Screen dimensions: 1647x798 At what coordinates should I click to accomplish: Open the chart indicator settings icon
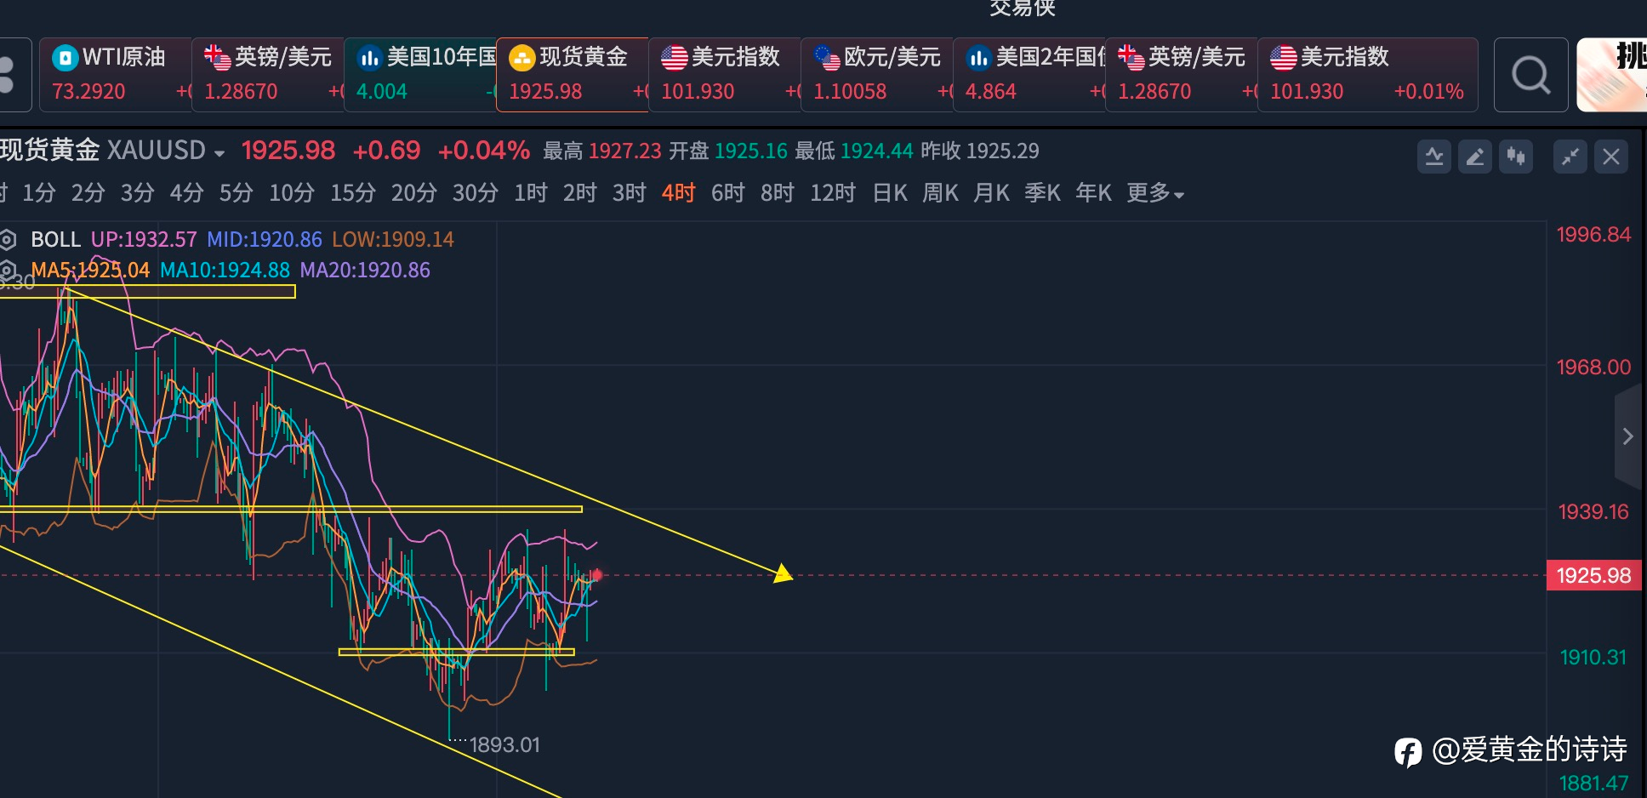tap(1434, 157)
